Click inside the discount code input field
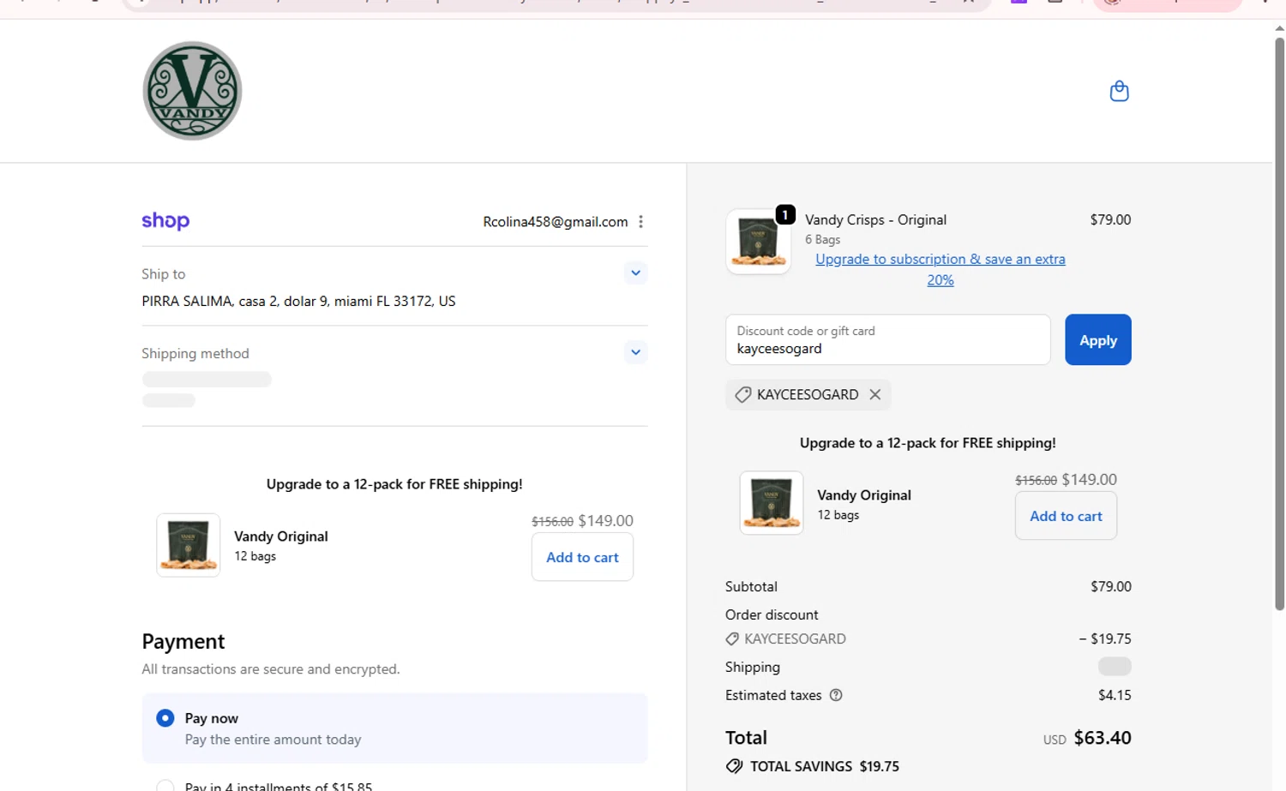This screenshot has height=791, width=1286. [887, 340]
